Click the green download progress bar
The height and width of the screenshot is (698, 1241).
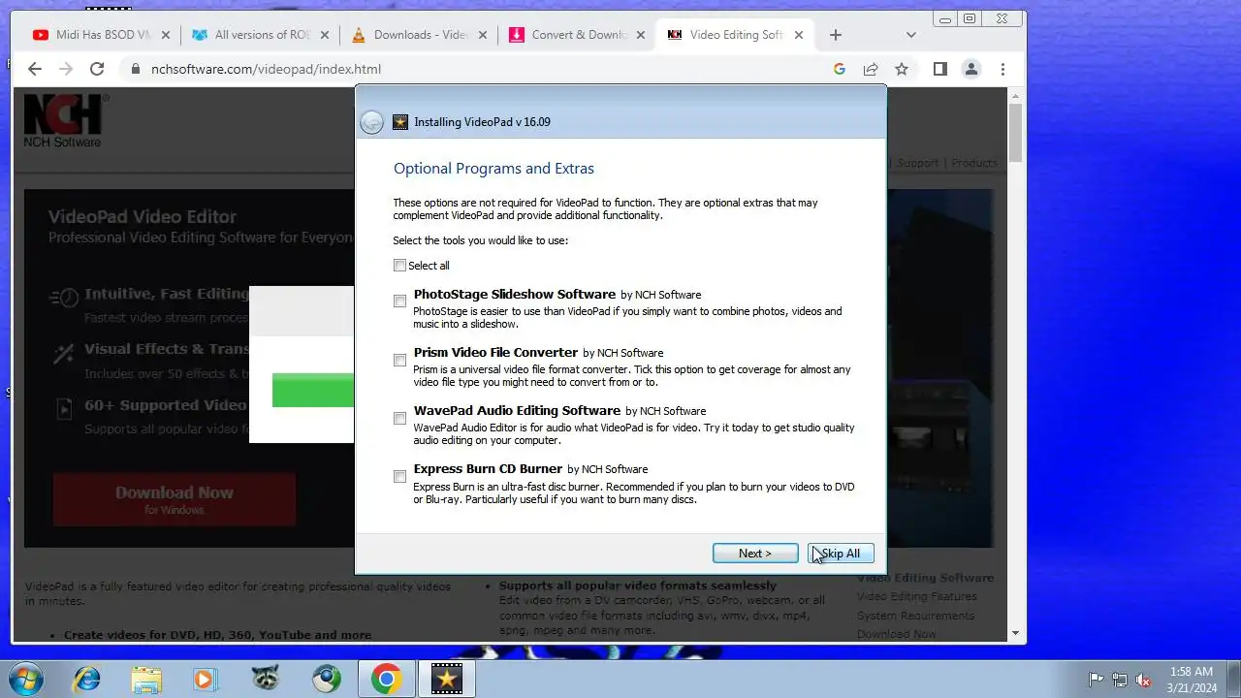[313, 390]
